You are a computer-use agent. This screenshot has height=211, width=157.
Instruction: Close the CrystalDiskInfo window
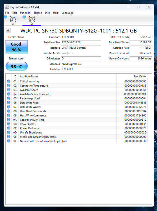149,7
